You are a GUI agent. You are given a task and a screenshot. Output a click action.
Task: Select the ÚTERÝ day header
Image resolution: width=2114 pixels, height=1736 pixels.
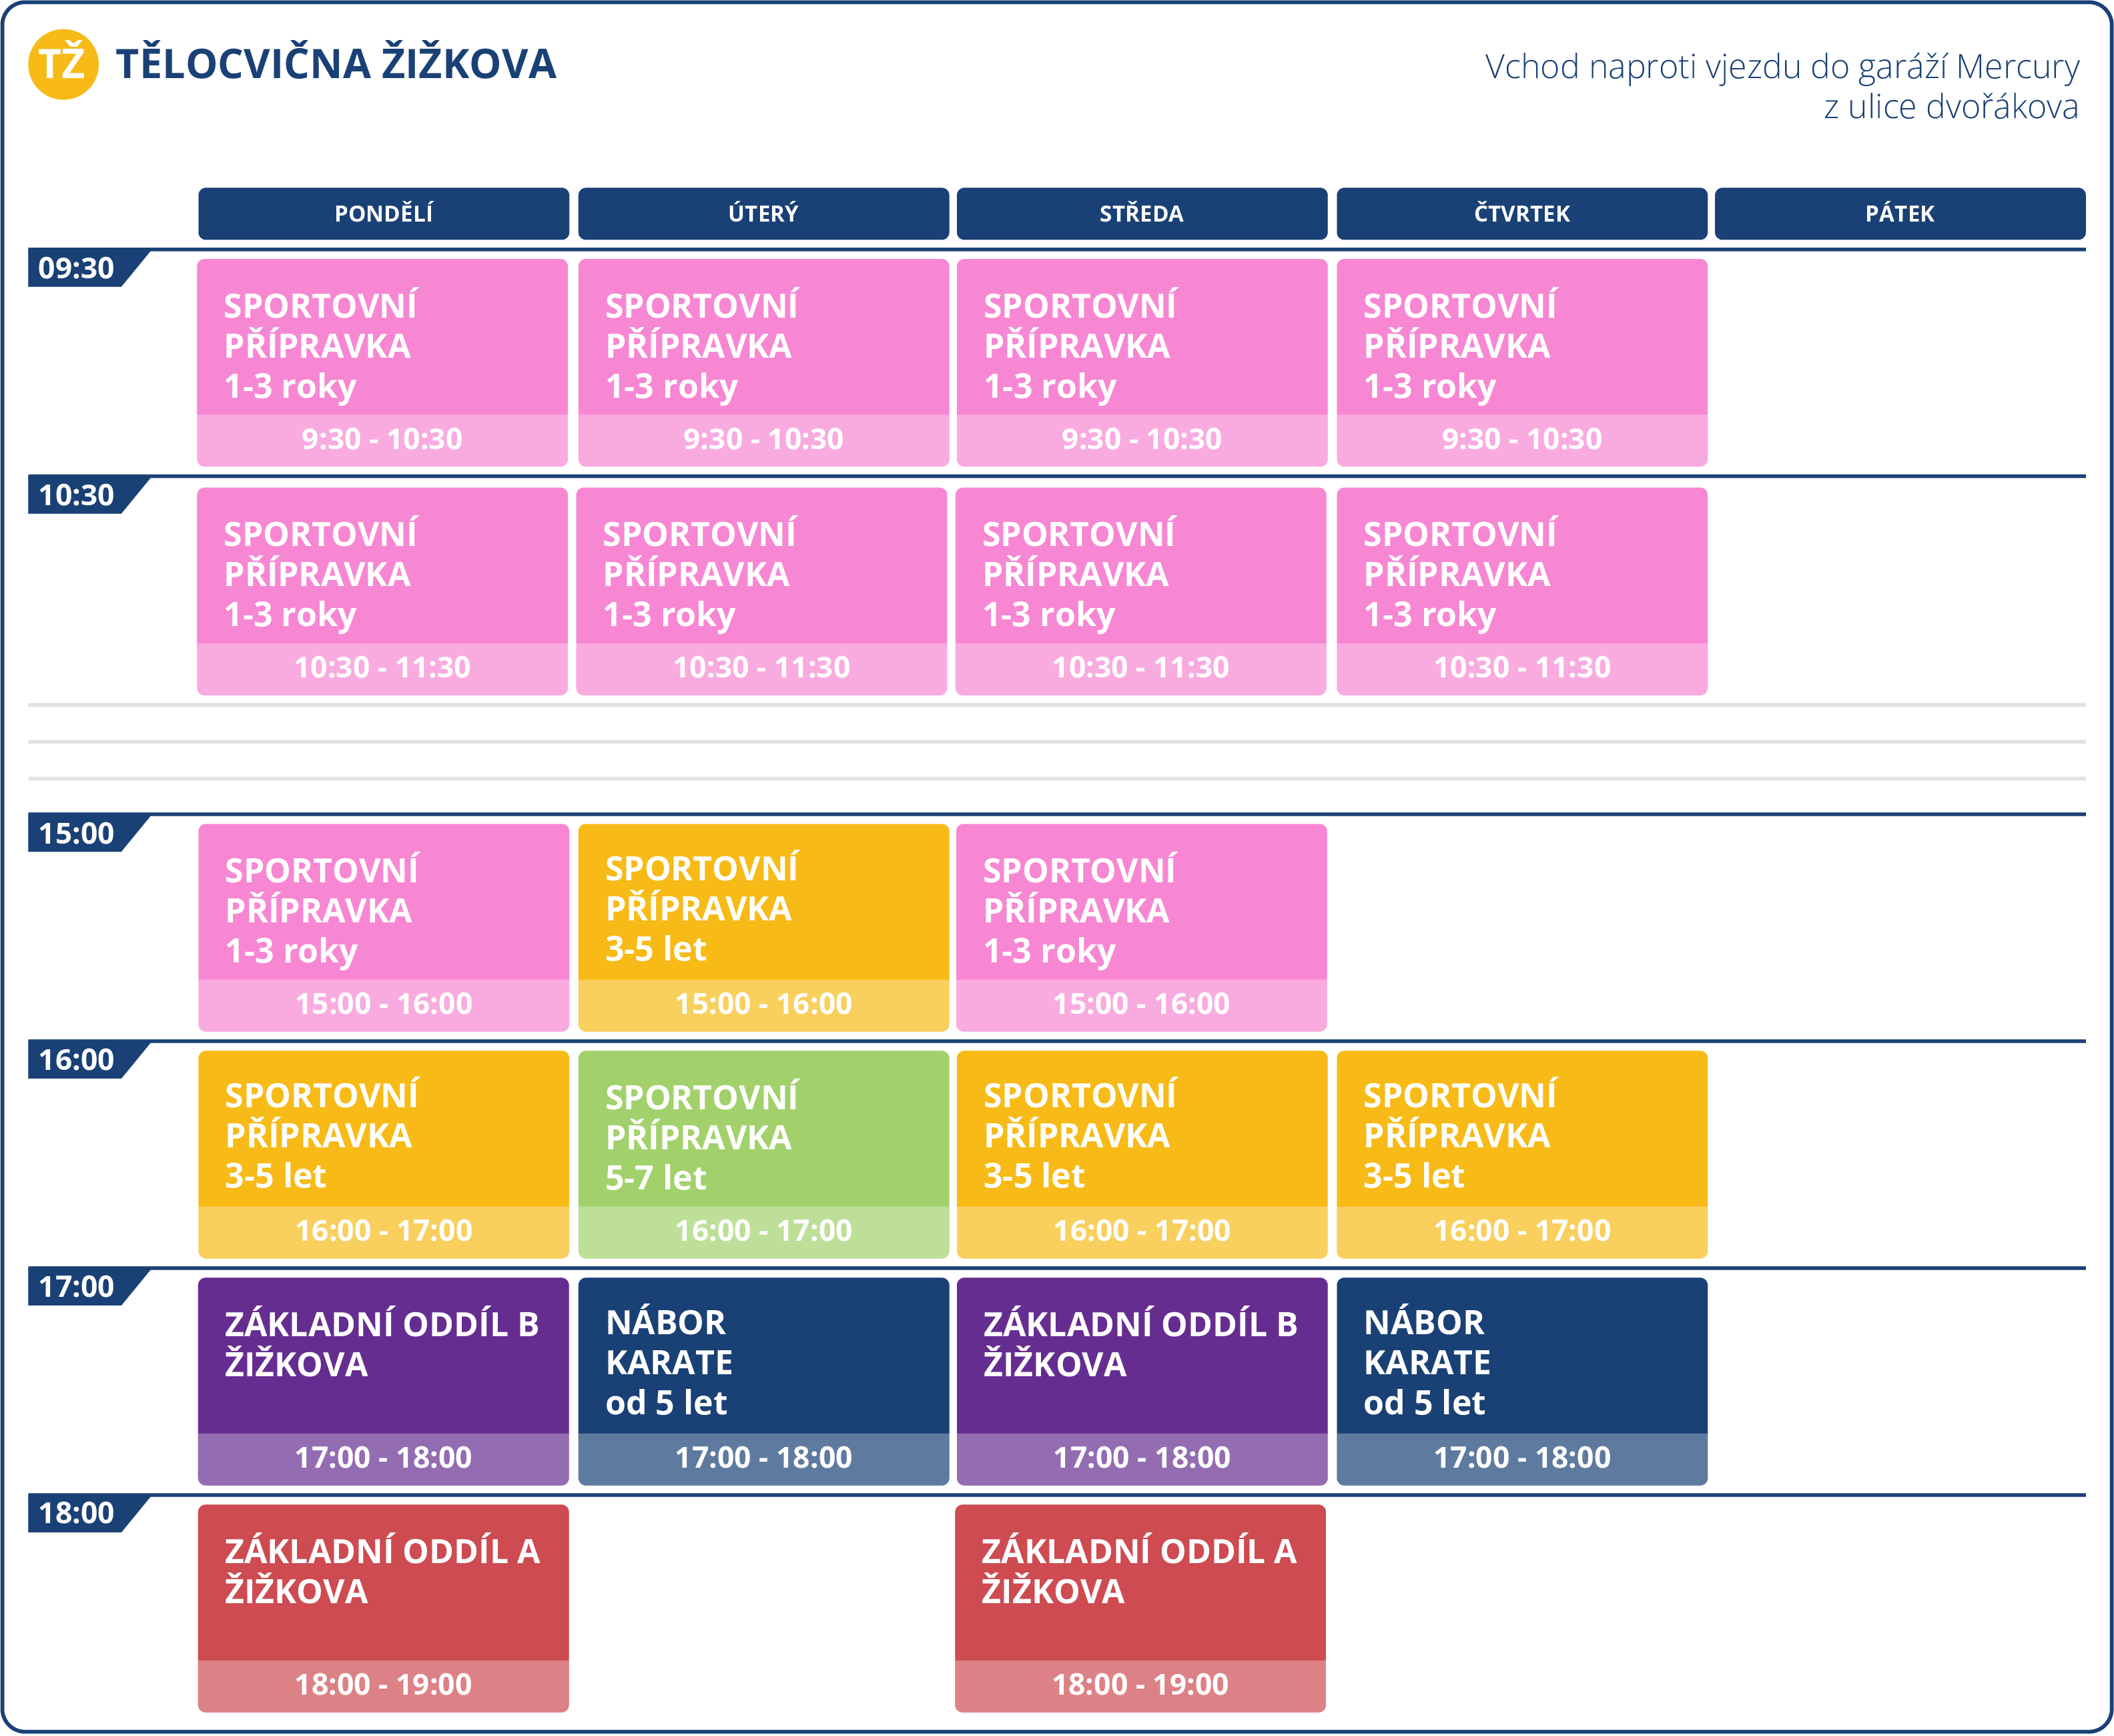tap(763, 213)
